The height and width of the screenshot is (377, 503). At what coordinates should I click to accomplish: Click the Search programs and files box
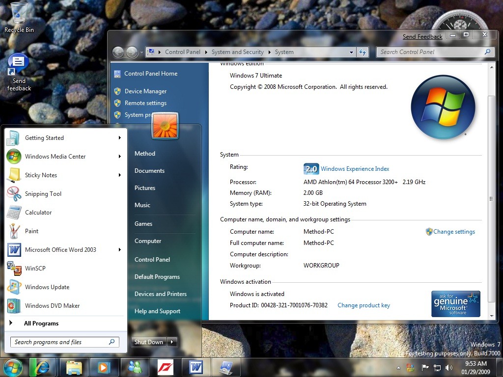59,342
